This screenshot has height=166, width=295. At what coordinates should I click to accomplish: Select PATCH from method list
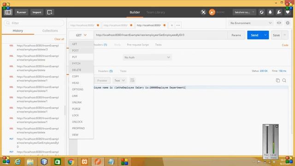81,64
